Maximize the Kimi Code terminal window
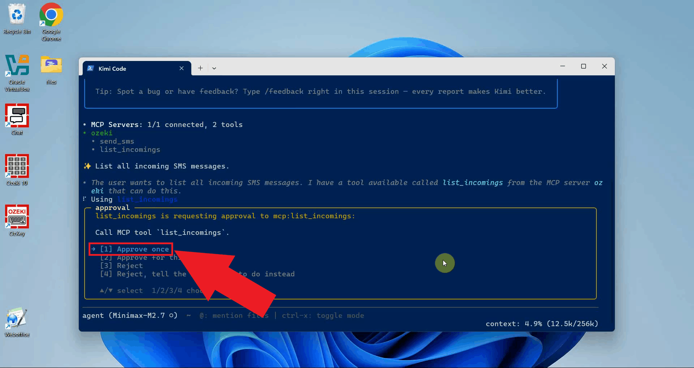 [x=583, y=66]
